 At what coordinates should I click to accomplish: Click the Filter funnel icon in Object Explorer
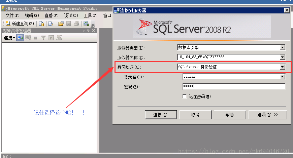click(43, 38)
